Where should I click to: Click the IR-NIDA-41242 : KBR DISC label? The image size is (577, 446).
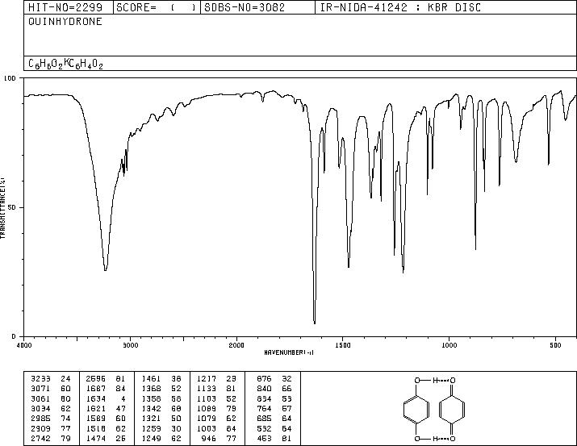pos(400,8)
